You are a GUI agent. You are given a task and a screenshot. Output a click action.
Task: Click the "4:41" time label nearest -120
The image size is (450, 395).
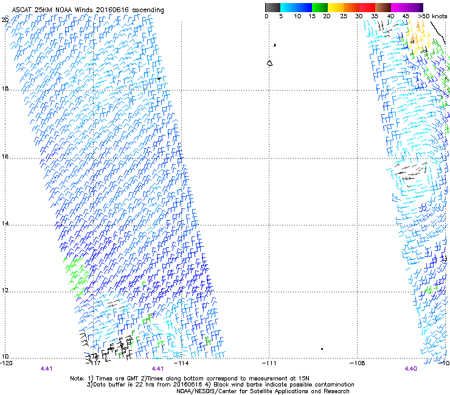point(46,369)
